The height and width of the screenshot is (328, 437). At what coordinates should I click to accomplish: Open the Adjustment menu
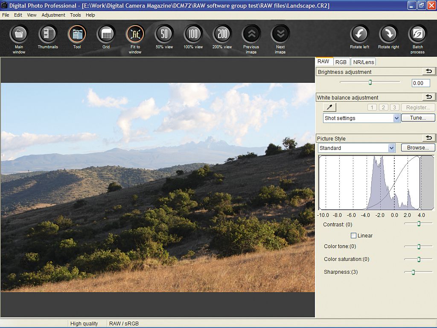53,15
